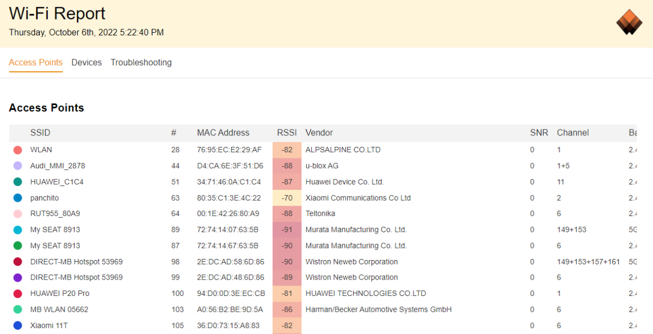Sort the table by RSSI column
This screenshot has height=334, width=653.
tap(287, 133)
